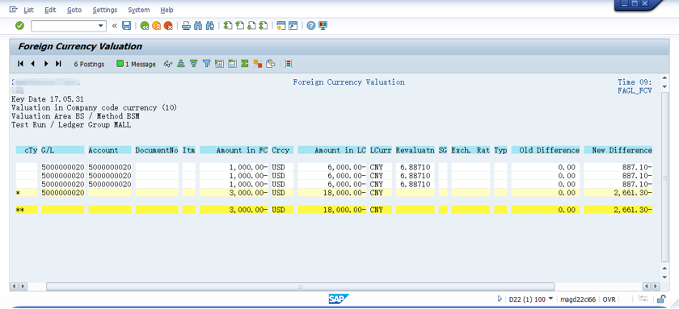Open the Edit menu
This screenshot has height=309, width=679.
[x=50, y=10]
